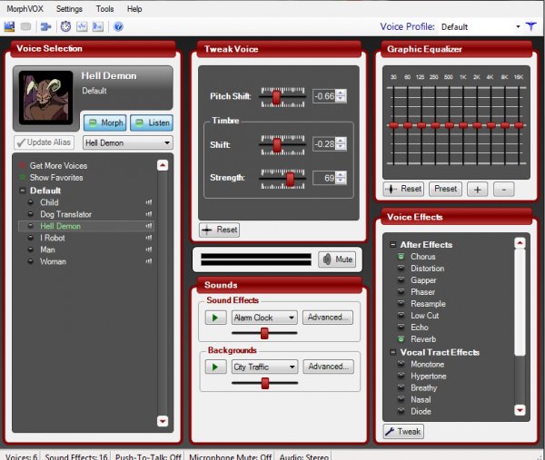Image resolution: width=545 pixels, height=460 pixels.
Task: Click the voice list scroll down arrow
Action: coord(163,421)
